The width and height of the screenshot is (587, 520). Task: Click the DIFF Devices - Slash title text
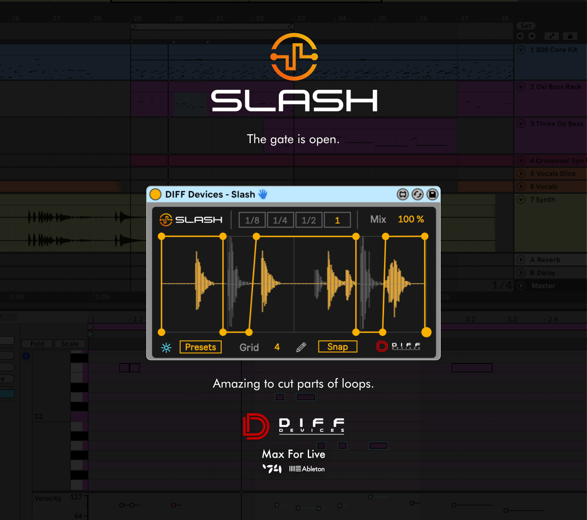(210, 194)
